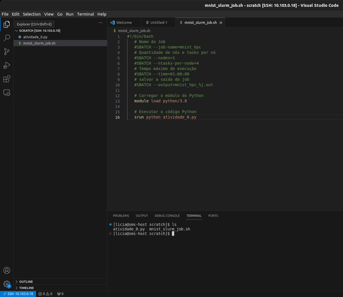Open the View menu
The image size is (343, 297).
(x=49, y=14)
